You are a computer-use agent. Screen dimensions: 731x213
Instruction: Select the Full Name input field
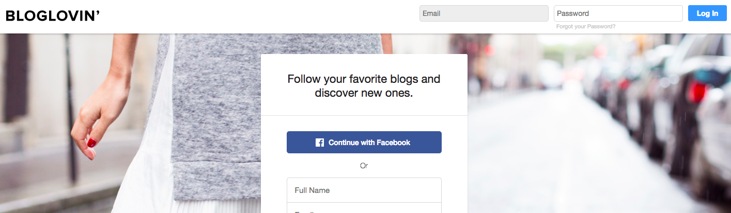point(364,190)
